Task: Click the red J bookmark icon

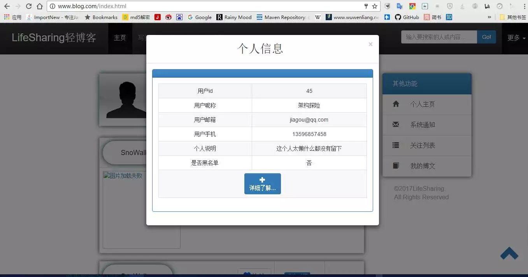Action: [158, 17]
